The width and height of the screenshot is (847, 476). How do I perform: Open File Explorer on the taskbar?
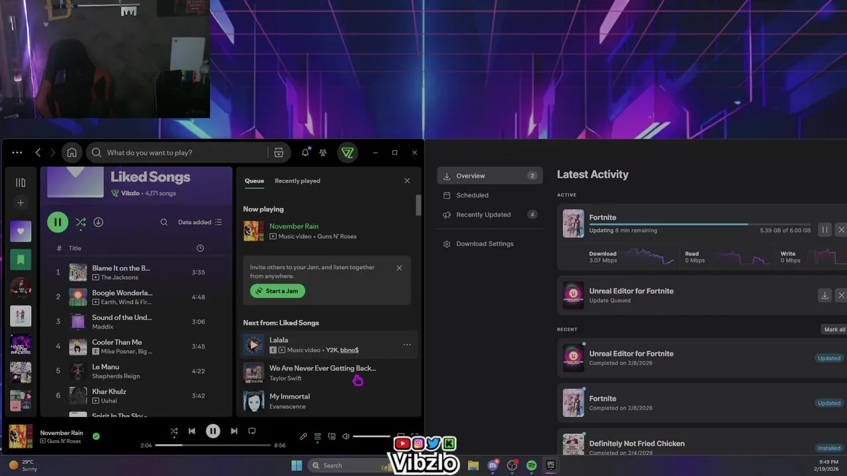(x=473, y=465)
